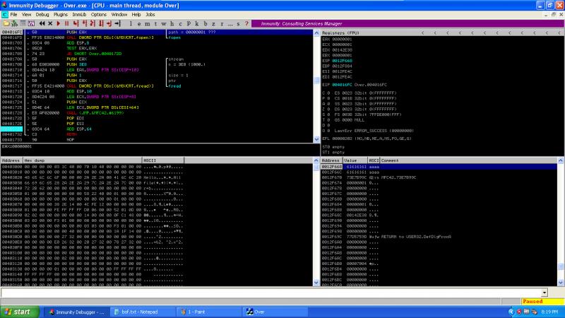565x318 pixels.
Task: Click stack pane scroll down arrow
Action: tap(561, 283)
